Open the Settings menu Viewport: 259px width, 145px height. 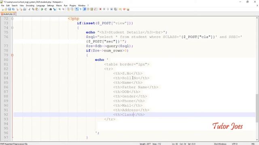(x=50, y=5)
